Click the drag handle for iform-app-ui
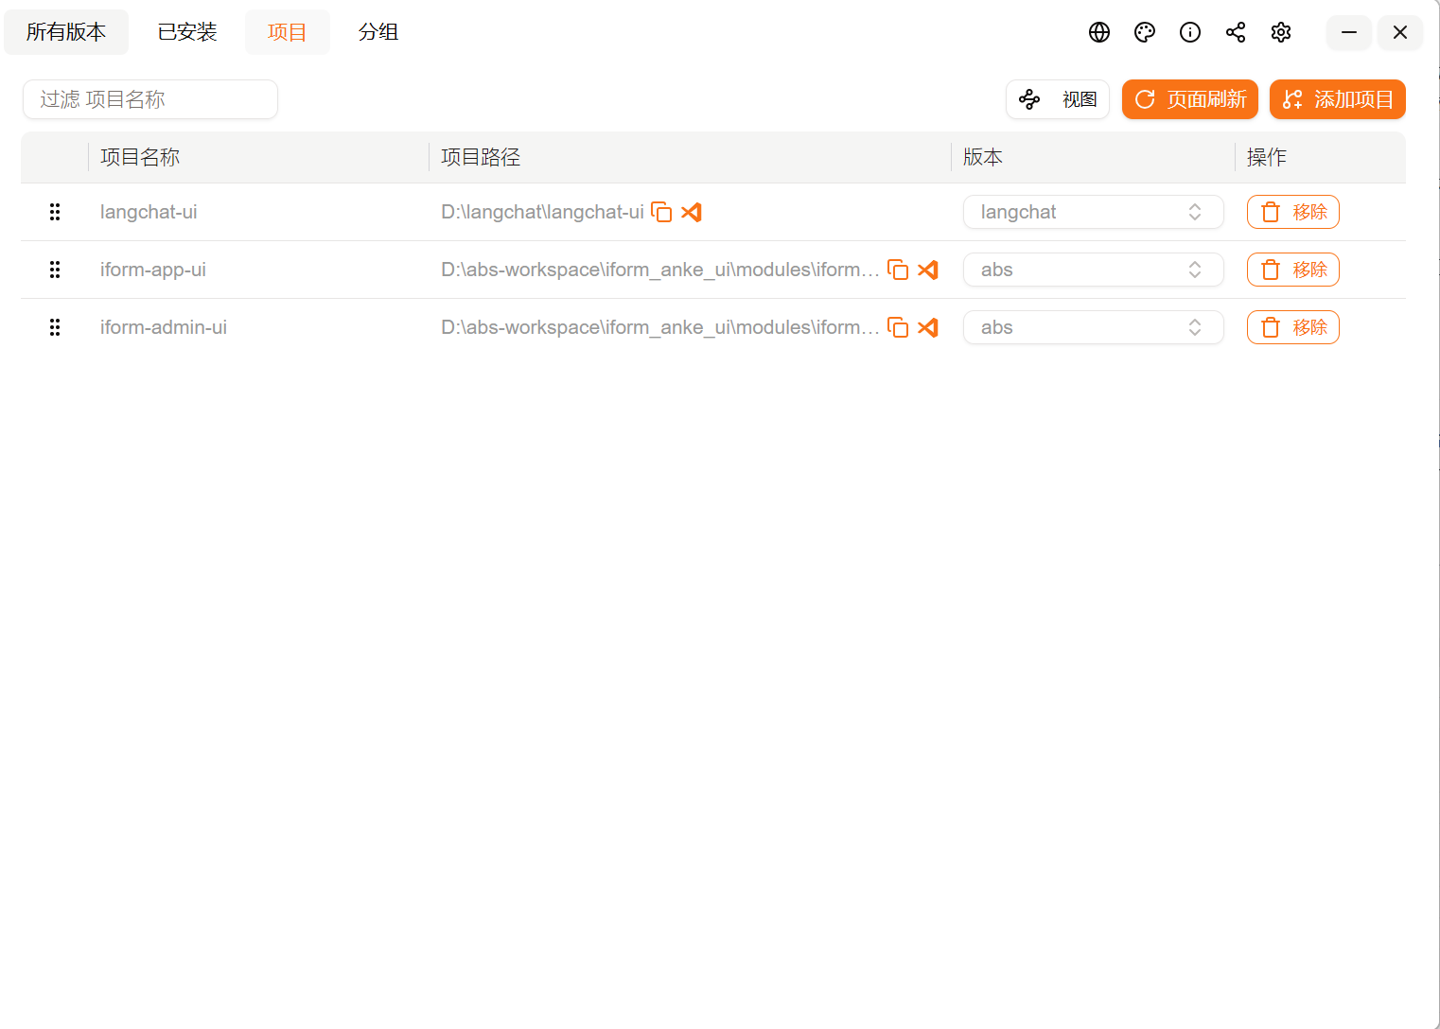 pyautogui.click(x=55, y=270)
